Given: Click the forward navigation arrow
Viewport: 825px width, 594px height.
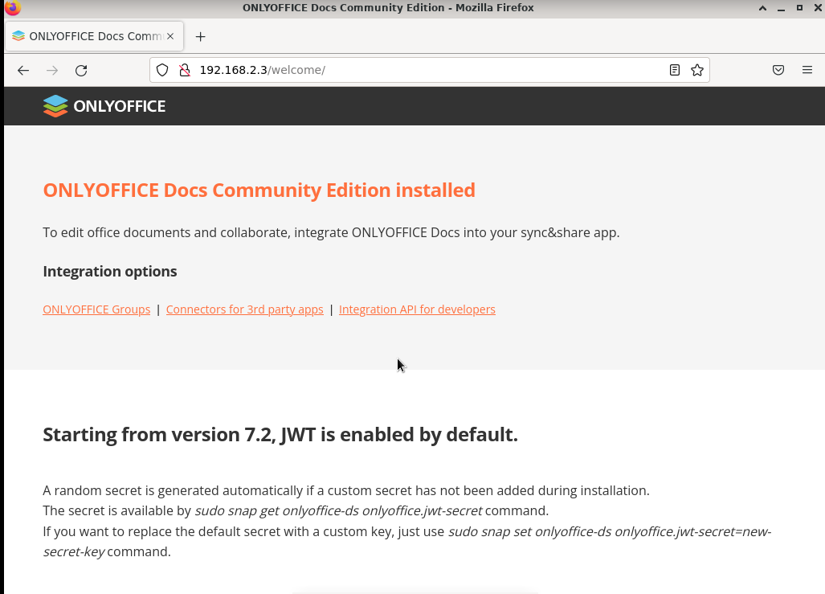Looking at the screenshot, I should 52,71.
